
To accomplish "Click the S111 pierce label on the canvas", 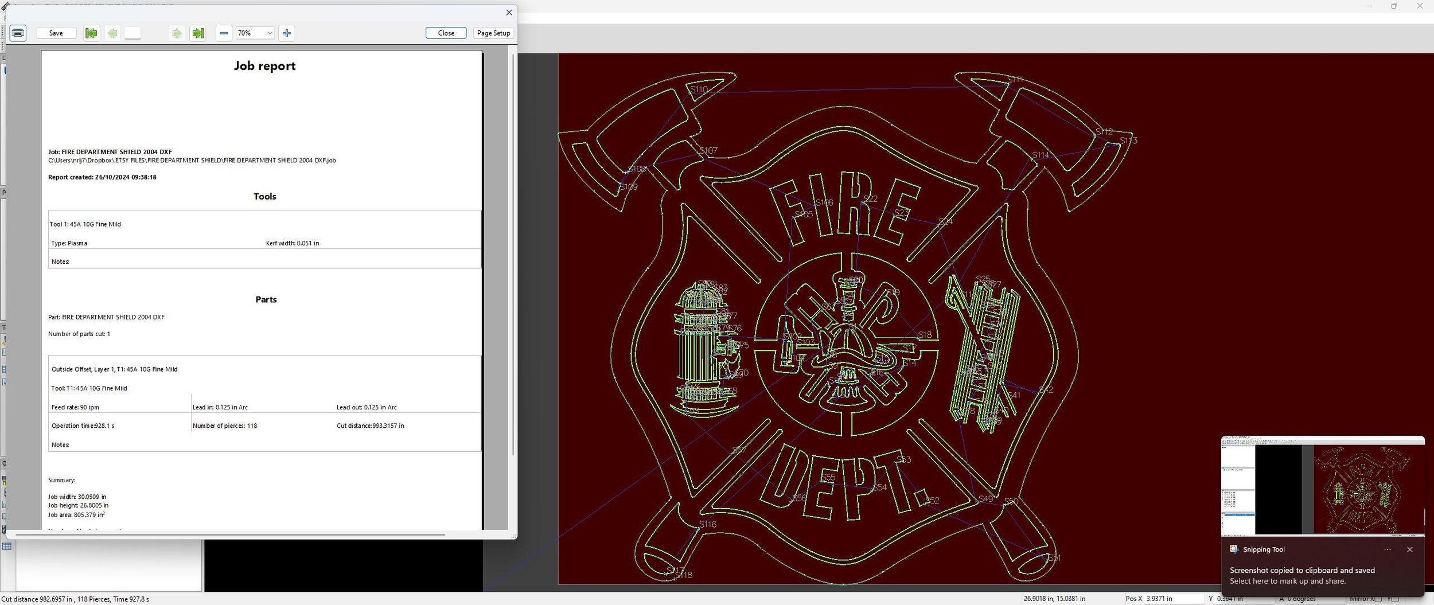I will coord(1015,79).
